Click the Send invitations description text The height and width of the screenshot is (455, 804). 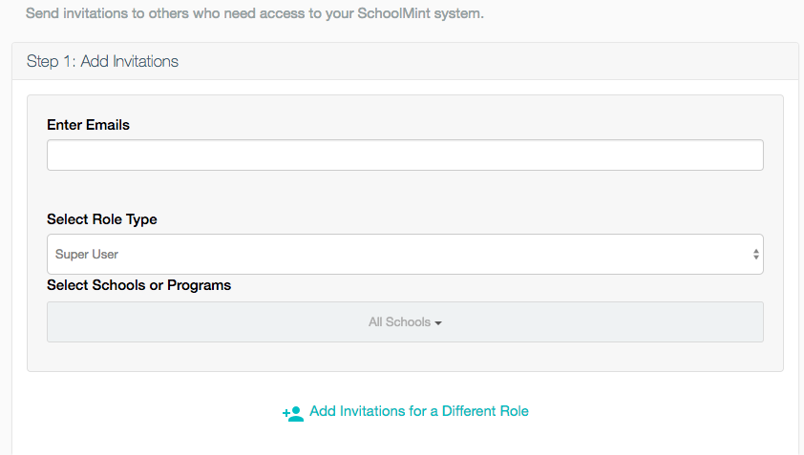pyautogui.click(x=255, y=13)
